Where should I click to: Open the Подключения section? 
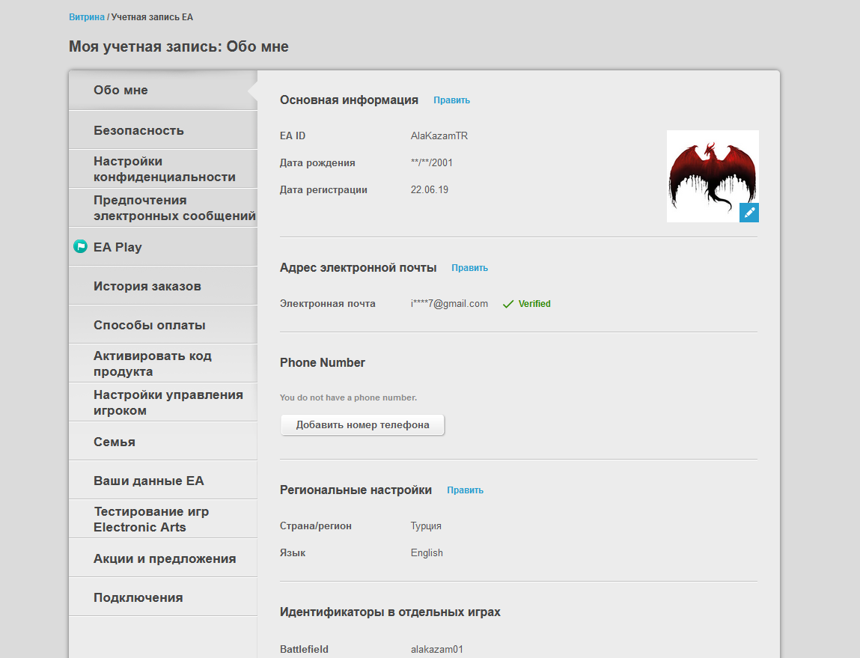tap(163, 597)
